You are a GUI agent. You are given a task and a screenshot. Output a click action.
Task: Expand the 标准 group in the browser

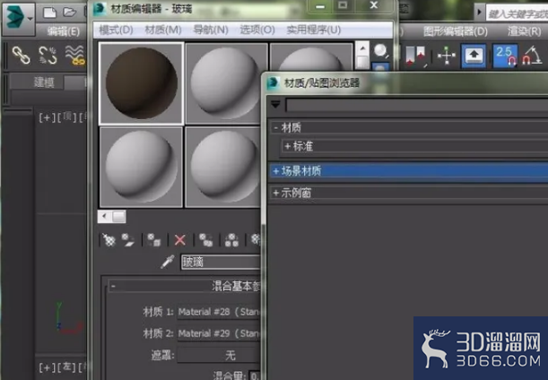(x=288, y=146)
